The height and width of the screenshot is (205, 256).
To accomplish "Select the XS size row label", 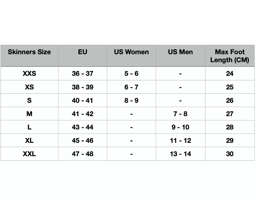I will [29, 87].
